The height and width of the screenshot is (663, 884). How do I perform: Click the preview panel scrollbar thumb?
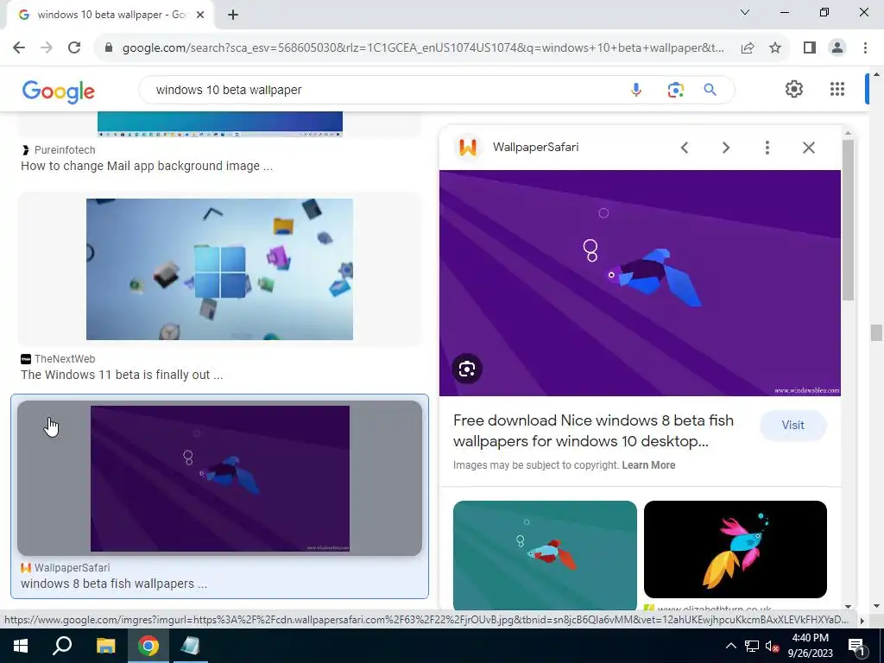tap(848, 220)
